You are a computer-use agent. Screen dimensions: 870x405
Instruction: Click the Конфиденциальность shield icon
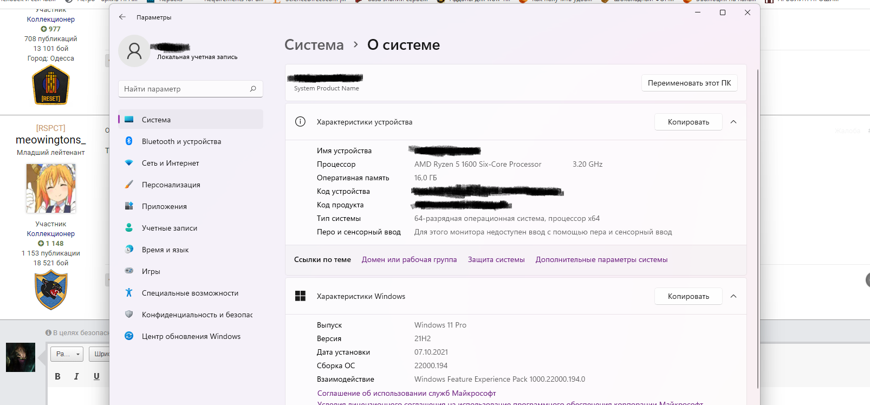(x=129, y=315)
